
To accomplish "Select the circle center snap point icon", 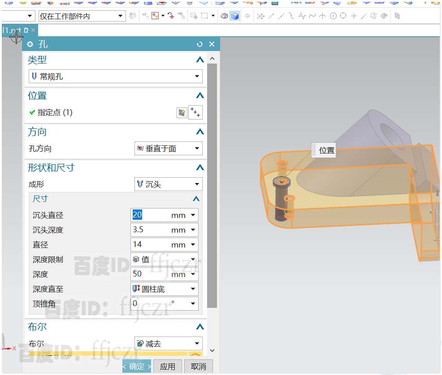I will [x=333, y=16].
